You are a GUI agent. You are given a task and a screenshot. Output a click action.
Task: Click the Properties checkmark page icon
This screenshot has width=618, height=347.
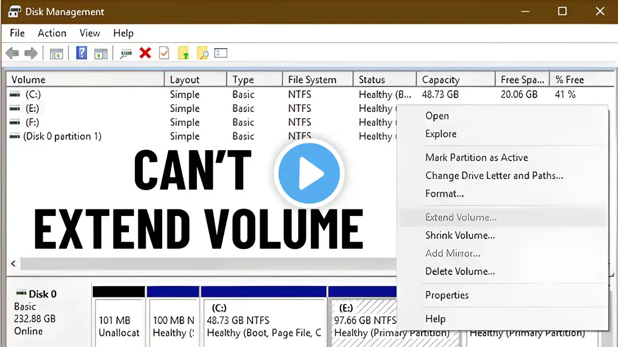tap(164, 53)
